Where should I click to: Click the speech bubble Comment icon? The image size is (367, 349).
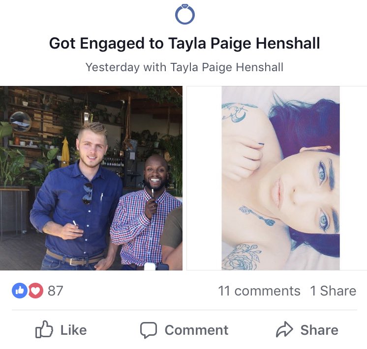149,330
